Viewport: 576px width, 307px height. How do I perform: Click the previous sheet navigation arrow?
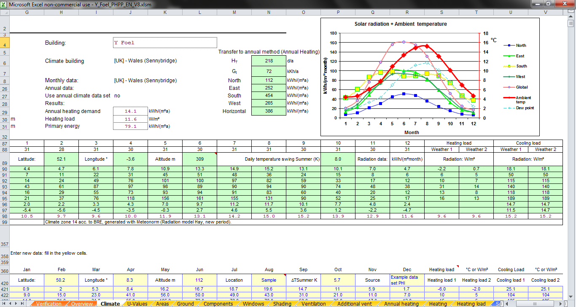click(x=10, y=304)
